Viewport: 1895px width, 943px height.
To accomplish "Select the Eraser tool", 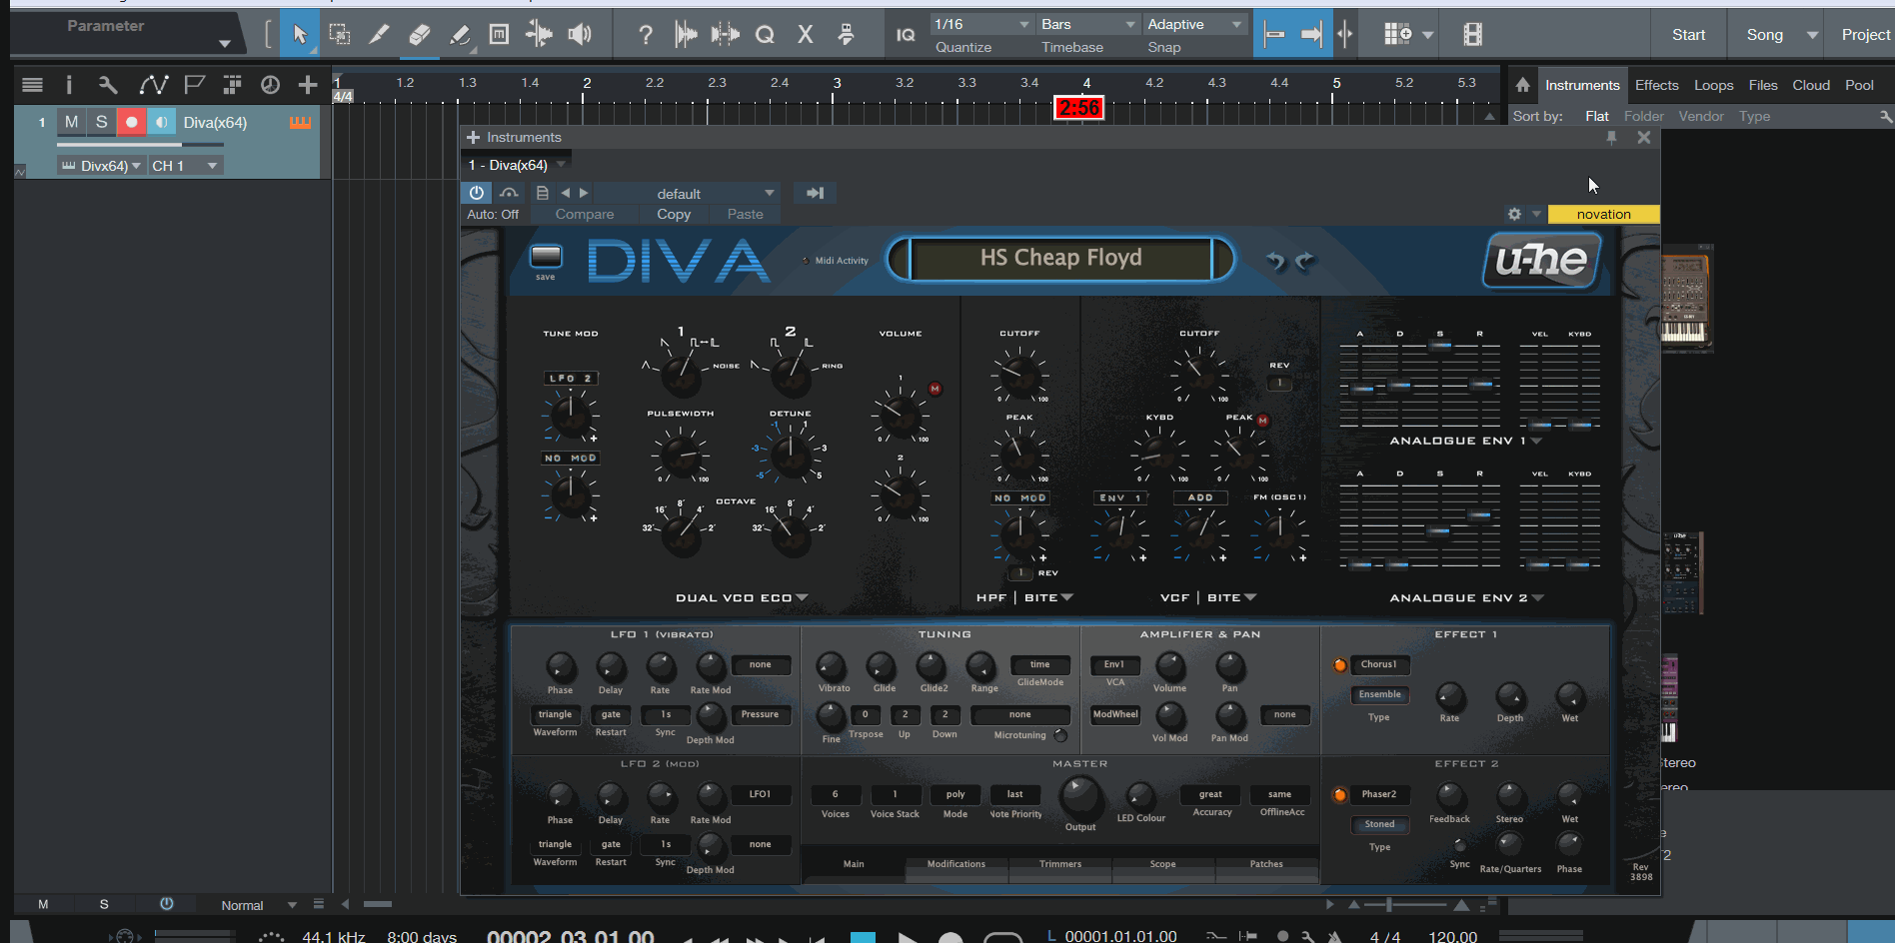I will pyautogui.click(x=419, y=35).
